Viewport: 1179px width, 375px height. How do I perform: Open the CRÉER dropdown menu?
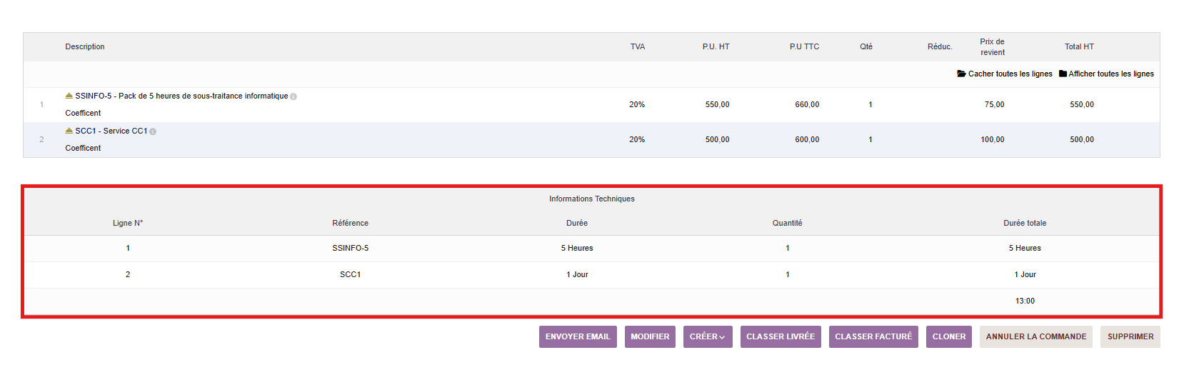(707, 336)
